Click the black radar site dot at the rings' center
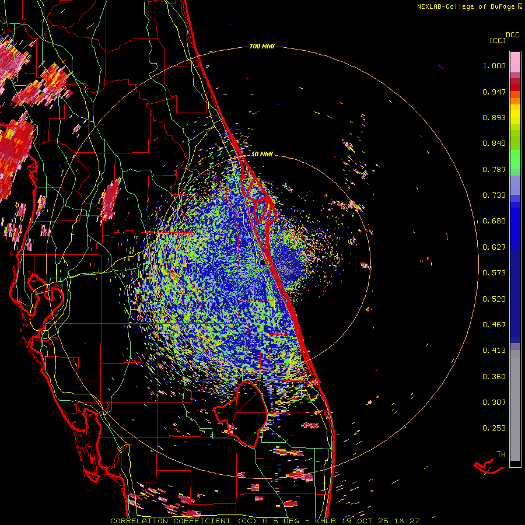525x525 pixels. coord(262,263)
